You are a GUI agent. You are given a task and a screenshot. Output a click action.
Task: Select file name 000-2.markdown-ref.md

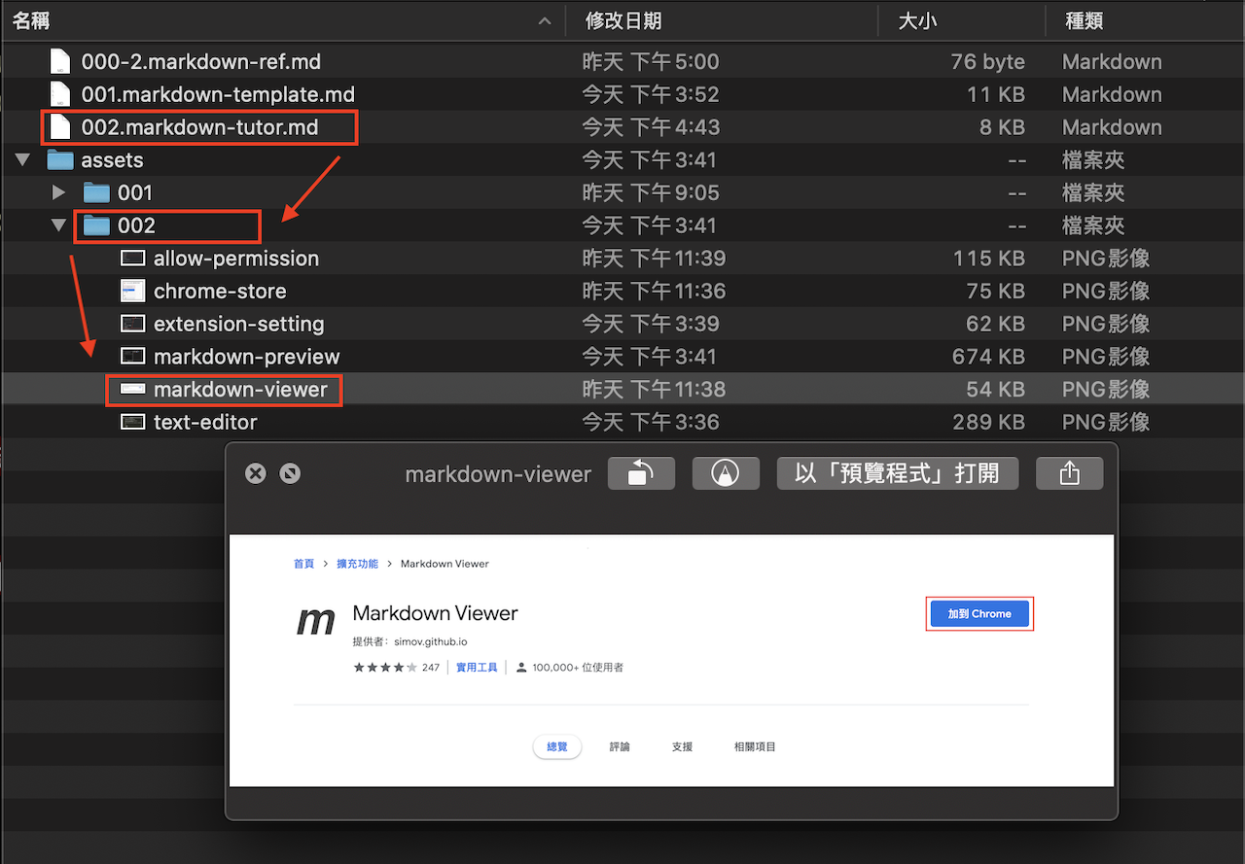(x=201, y=61)
